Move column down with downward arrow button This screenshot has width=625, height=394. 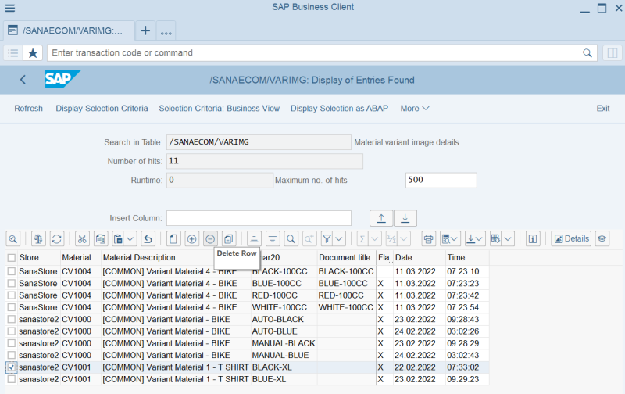pyautogui.click(x=405, y=218)
